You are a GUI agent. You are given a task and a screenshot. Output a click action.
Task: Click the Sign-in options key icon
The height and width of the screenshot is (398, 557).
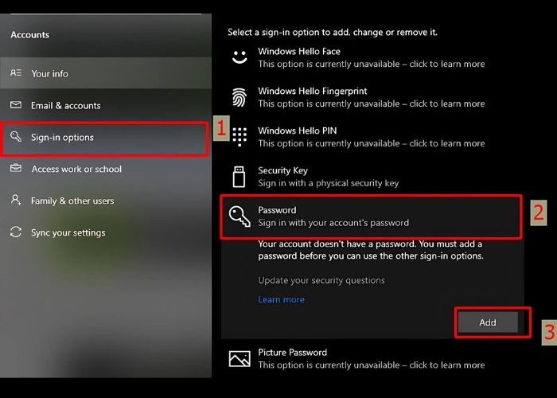click(16, 137)
